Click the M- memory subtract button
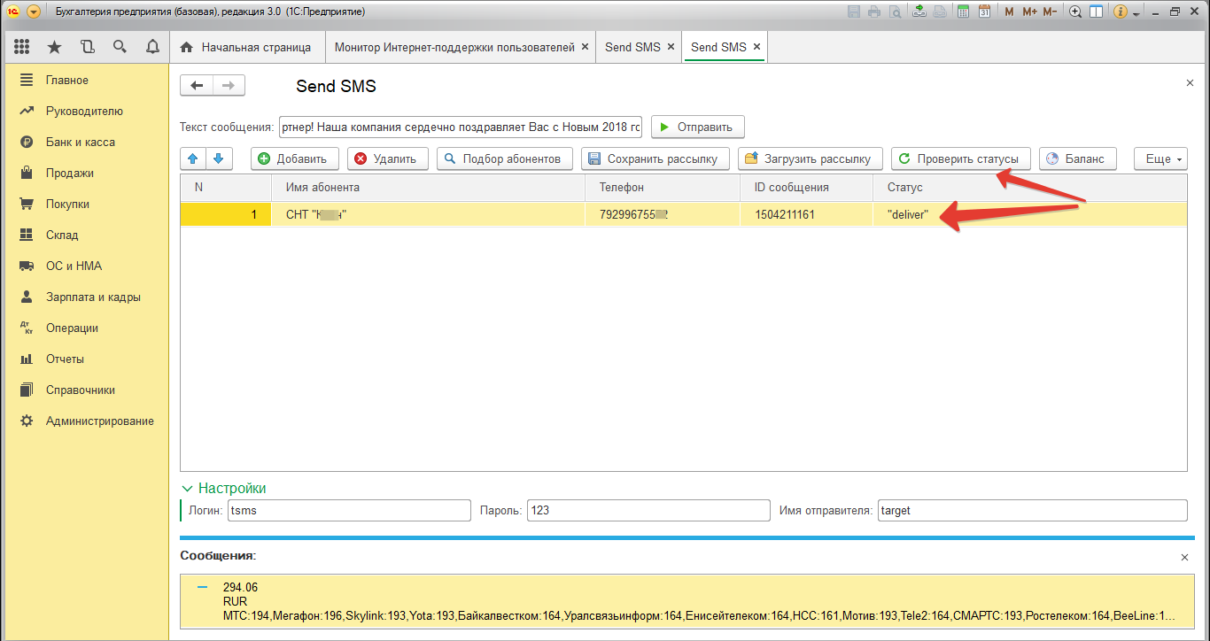Viewport: 1210px width, 641px height. point(1050,12)
